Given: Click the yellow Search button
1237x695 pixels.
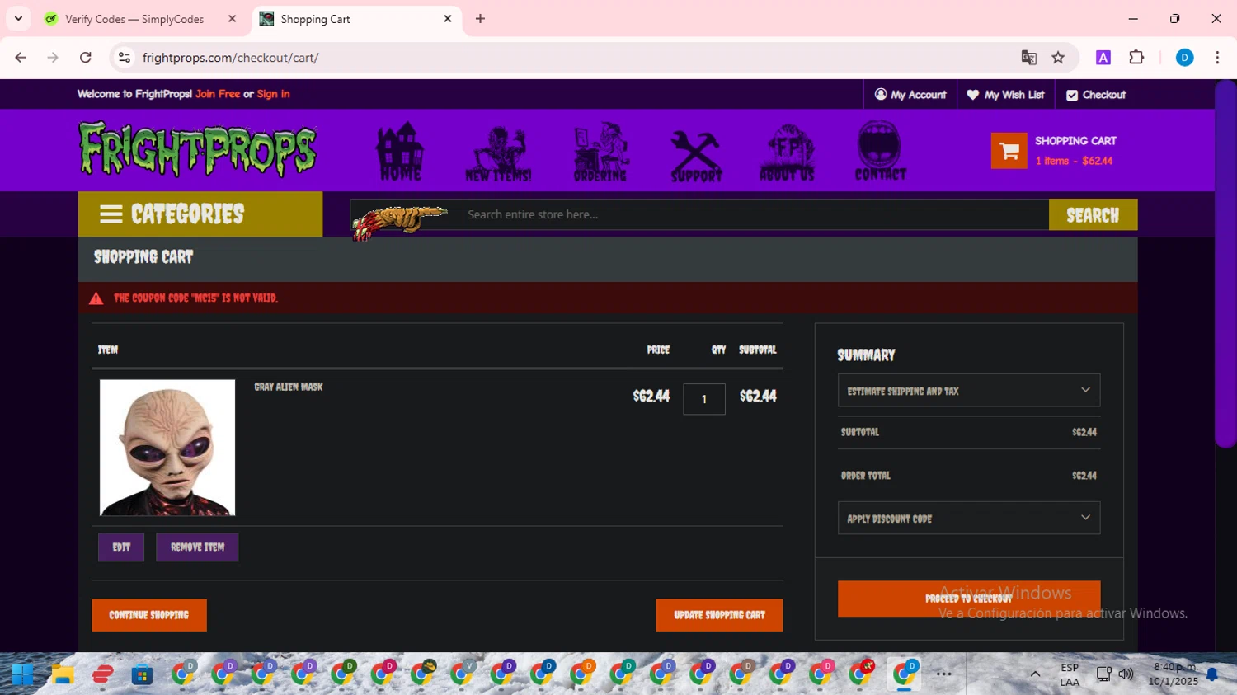Looking at the screenshot, I should click(1093, 214).
